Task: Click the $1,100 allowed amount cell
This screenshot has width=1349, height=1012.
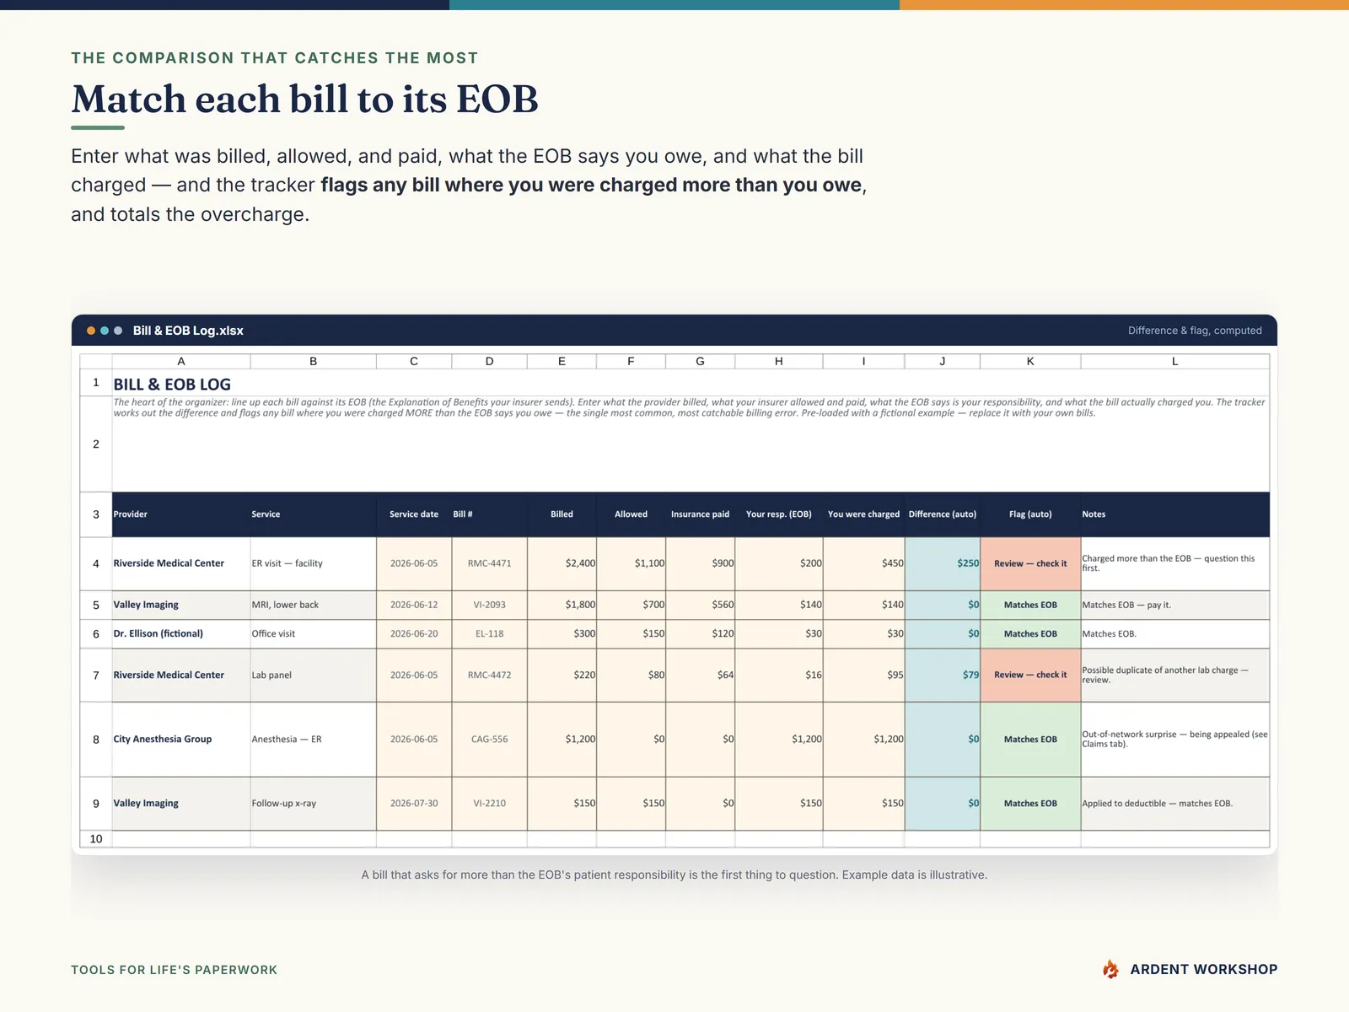Action: [x=631, y=563]
